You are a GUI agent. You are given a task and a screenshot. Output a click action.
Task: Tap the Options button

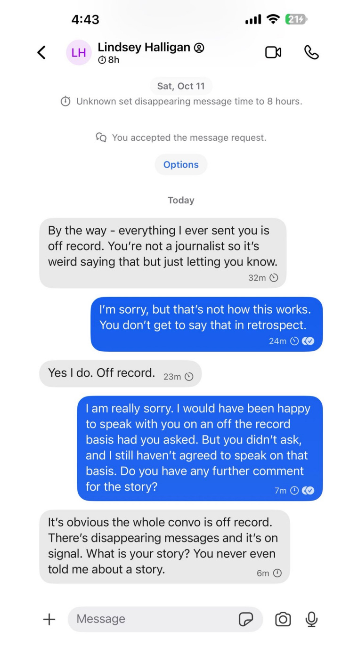coord(181,164)
